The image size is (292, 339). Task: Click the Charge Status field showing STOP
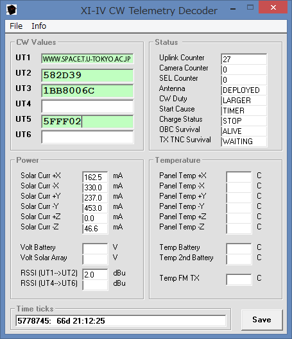pos(244,120)
